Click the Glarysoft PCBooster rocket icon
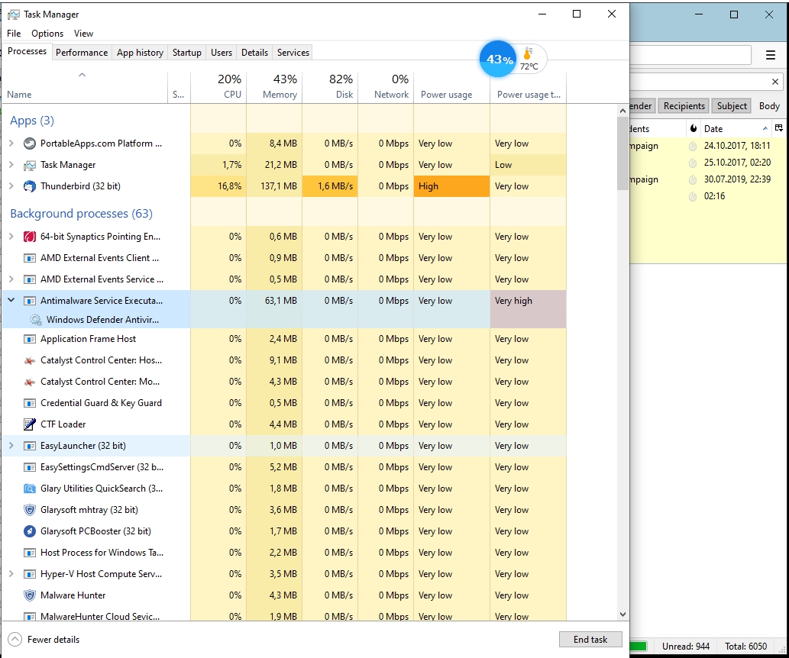This screenshot has width=789, height=658. [x=30, y=531]
